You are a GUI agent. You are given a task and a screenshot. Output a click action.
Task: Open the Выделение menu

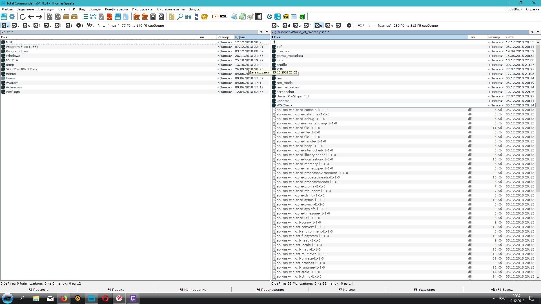coord(25,9)
